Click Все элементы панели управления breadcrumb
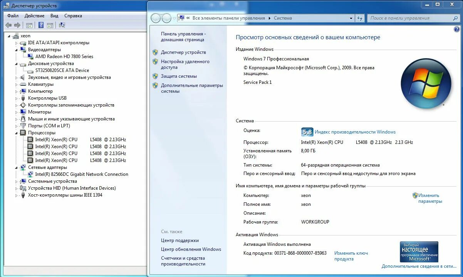The width and height of the screenshot is (463, 277). [x=229, y=18]
